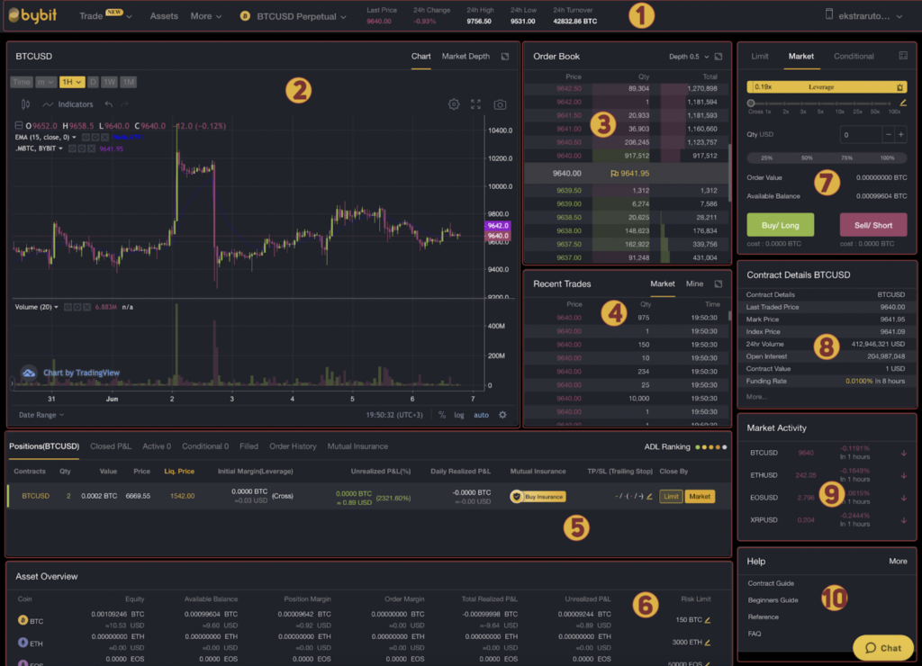Open the Trade menu
This screenshot has height=666, width=922.
tap(105, 16)
